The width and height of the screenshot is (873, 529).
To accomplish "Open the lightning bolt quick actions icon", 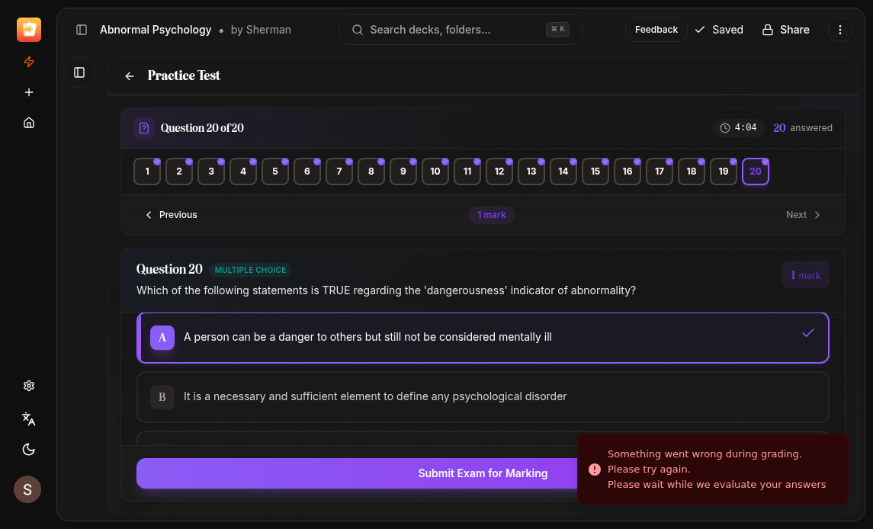I will pyautogui.click(x=29, y=62).
